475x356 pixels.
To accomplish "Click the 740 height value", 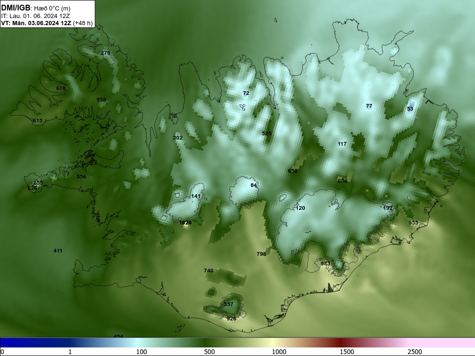I will 209,271.
